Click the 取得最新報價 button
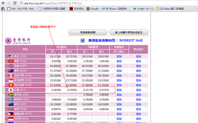Screen dimensions: 198x123 point(88,32)
